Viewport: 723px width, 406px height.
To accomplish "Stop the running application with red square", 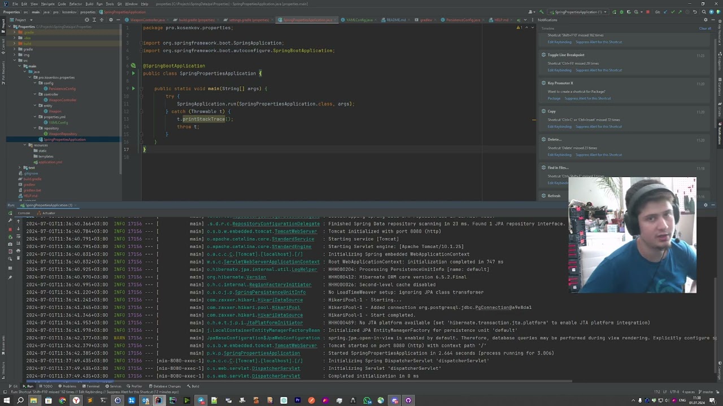I will (647, 12).
